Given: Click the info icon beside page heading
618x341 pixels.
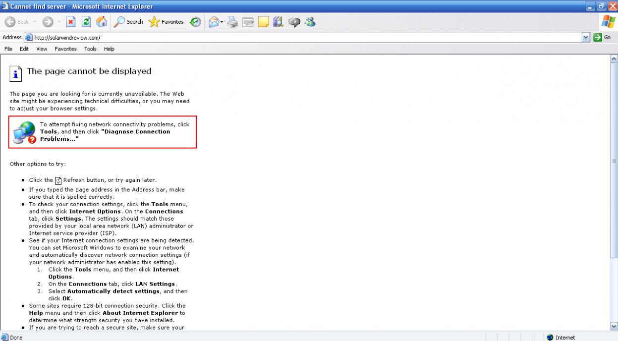Looking at the screenshot, I should (16, 73).
